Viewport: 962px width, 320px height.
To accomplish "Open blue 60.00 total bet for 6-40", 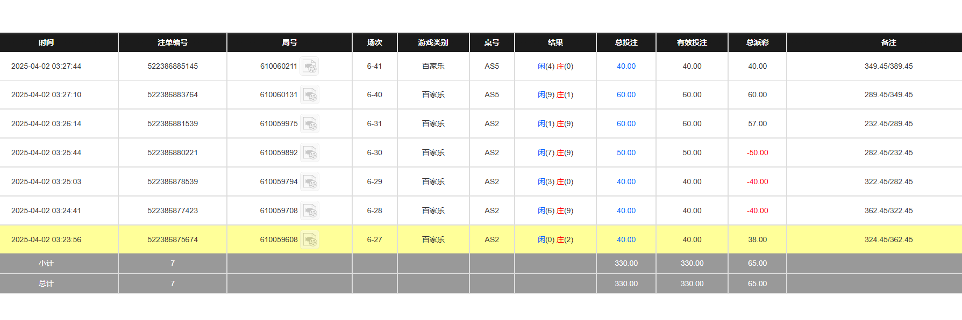I will (626, 95).
